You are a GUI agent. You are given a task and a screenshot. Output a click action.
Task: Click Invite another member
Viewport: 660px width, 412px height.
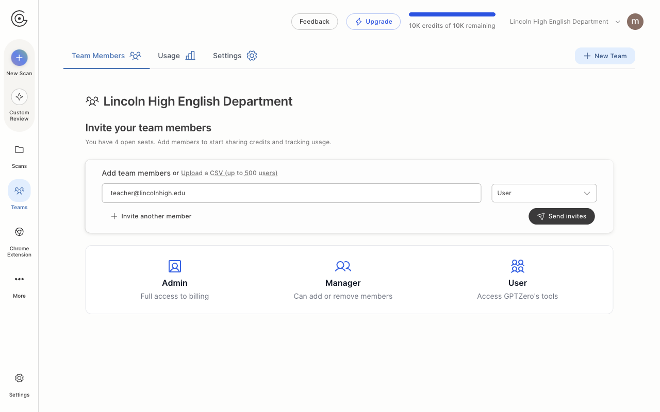151,216
